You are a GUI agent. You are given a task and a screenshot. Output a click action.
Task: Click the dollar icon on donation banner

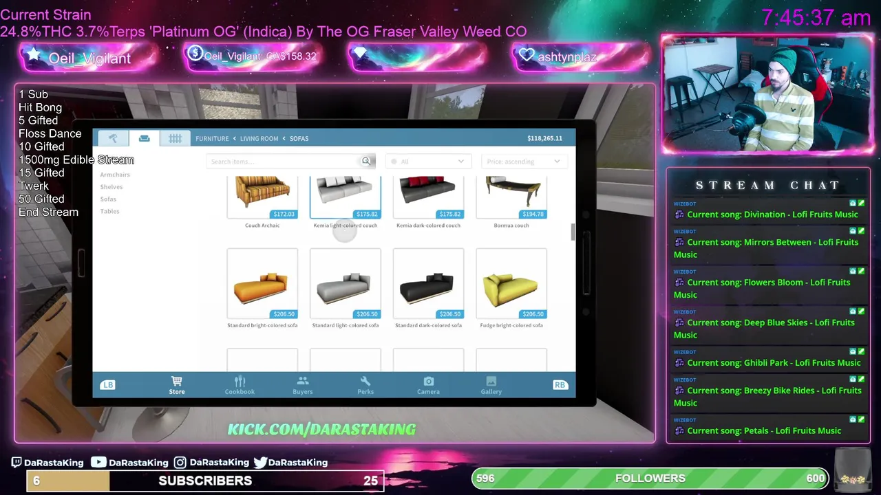(x=195, y=53)
